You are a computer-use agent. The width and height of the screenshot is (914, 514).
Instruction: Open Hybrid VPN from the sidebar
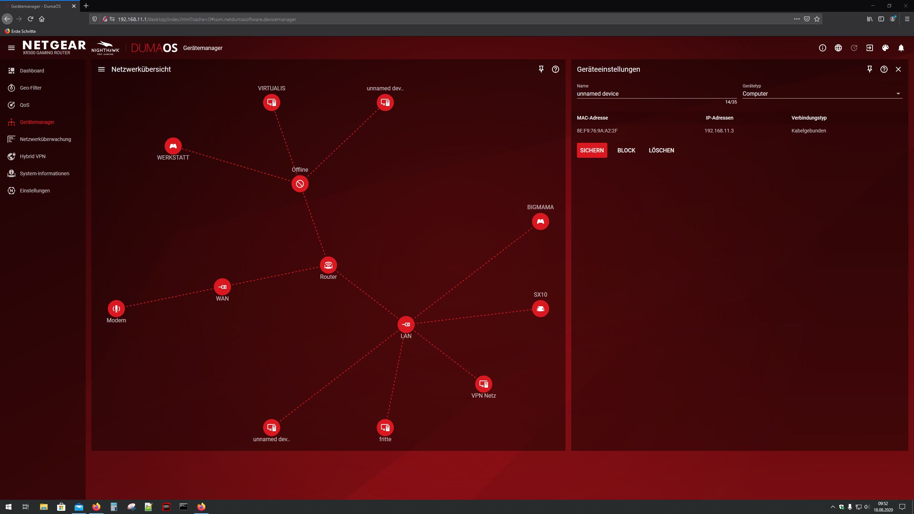click(32, 156)
